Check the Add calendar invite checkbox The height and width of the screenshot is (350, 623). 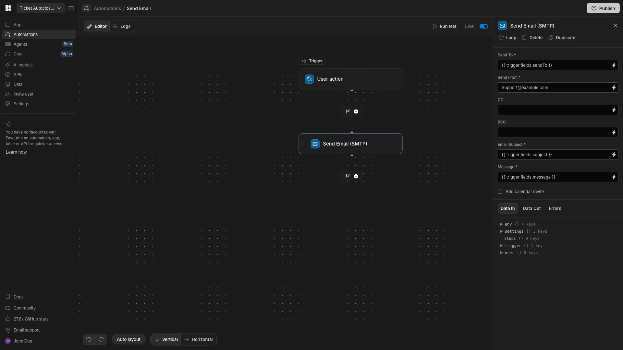[x=500, y=192]
